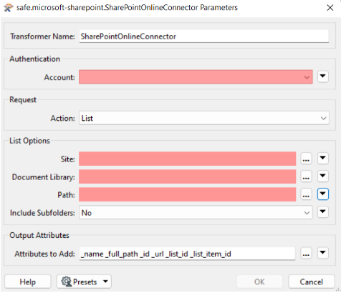The image size is (341, 293).
Task: Click into the Transformer Name text field
Action: point(204,36)
